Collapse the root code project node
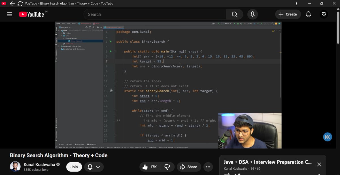Image resolution: width=340 pixels, height=175 pixels. pos(59,30)
